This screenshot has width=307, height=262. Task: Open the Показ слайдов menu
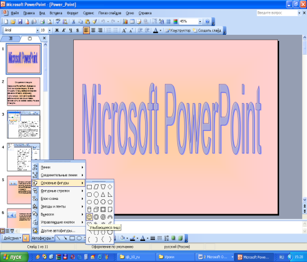click(x=110, y=13)
